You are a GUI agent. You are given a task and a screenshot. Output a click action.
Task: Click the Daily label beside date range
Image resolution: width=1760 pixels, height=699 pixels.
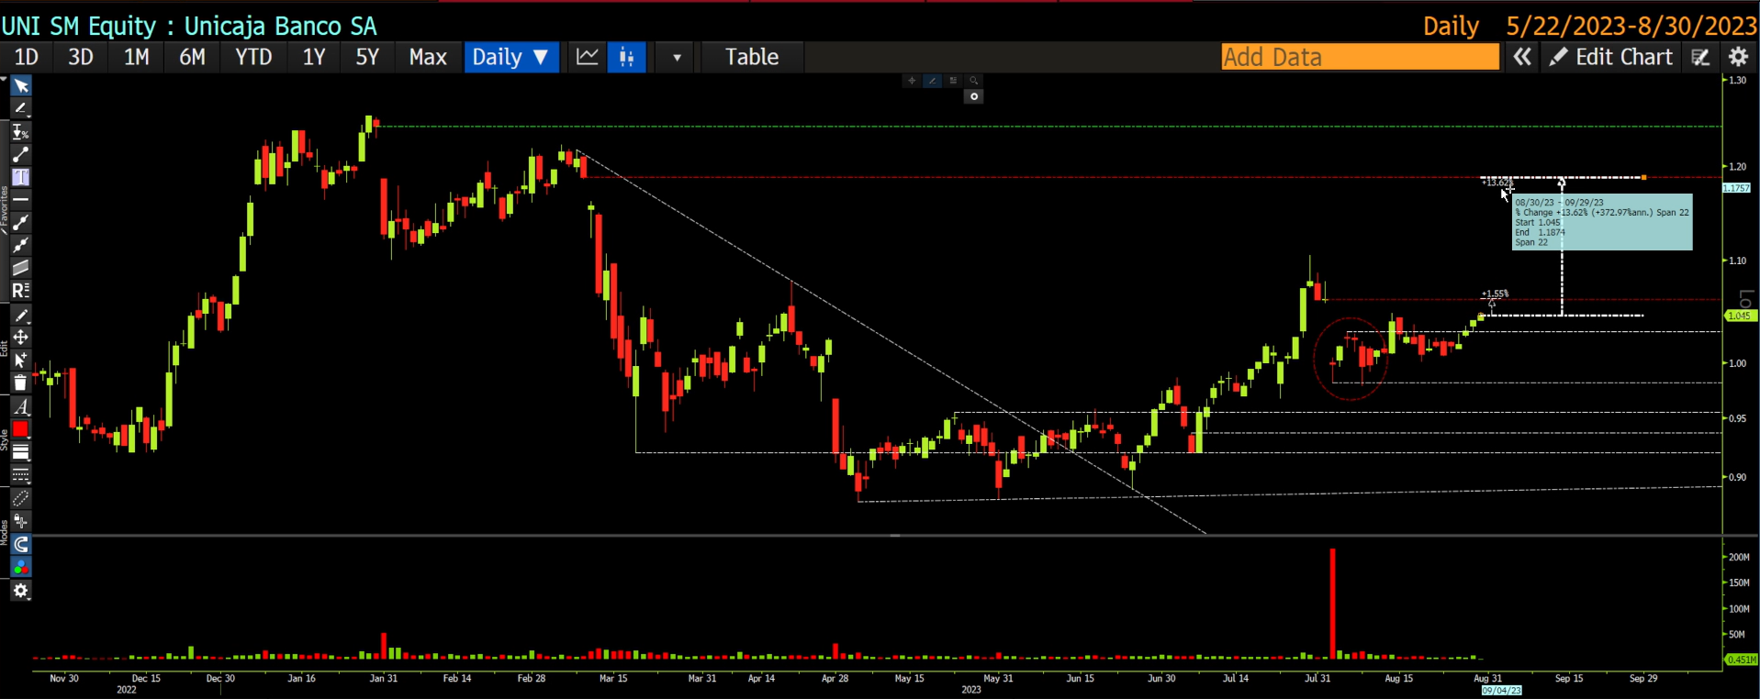tap(1452, 26)
